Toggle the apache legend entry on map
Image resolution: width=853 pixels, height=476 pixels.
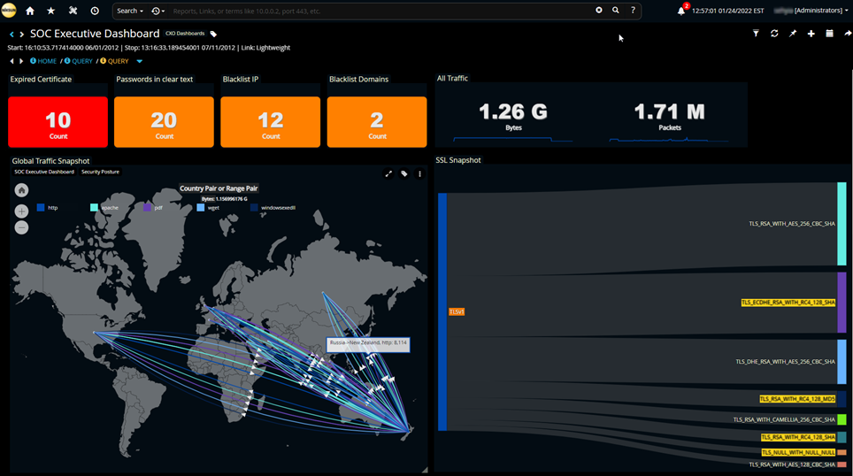click(x=104, y=208)
